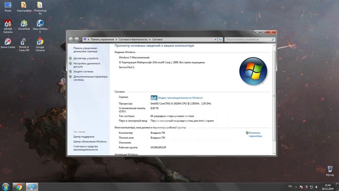Open recent pages dropdown next to arrows
This screenshot has width=339, height=191.
coord(81,40)
